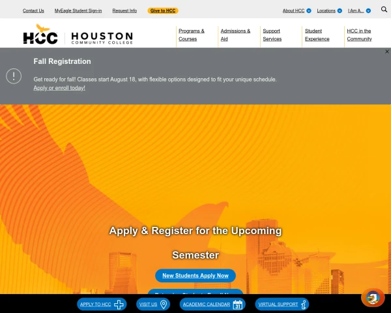Image resolution: width=391 pixels, height=313 pixels.
Task: Open the Programs & Courses menu
Action: pyautogui.click(x=192, y=35)
